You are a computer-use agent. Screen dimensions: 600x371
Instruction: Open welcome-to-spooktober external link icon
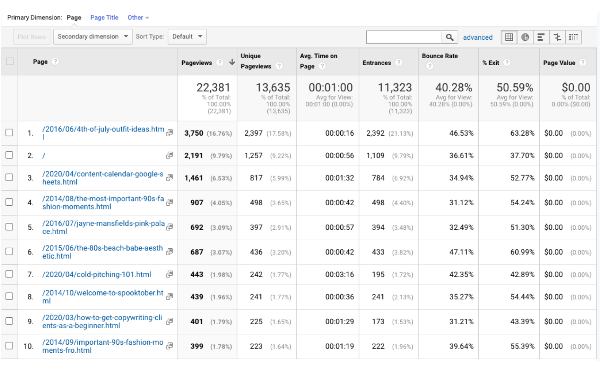(x=170, y=296)
